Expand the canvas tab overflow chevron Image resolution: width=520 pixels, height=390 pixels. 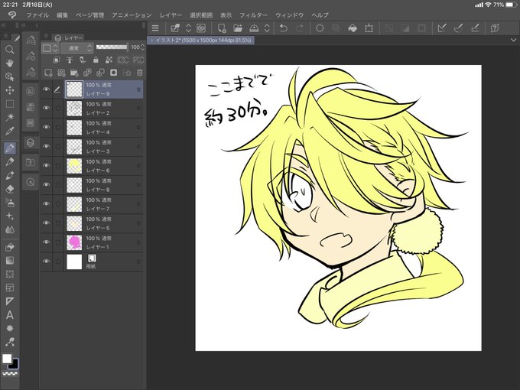513,40
